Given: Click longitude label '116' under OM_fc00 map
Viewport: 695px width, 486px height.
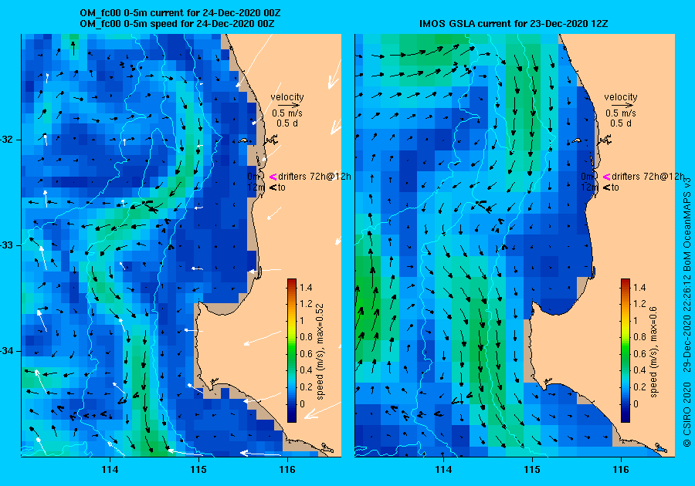Looking at the screenshot, I should tap(287, 470).
